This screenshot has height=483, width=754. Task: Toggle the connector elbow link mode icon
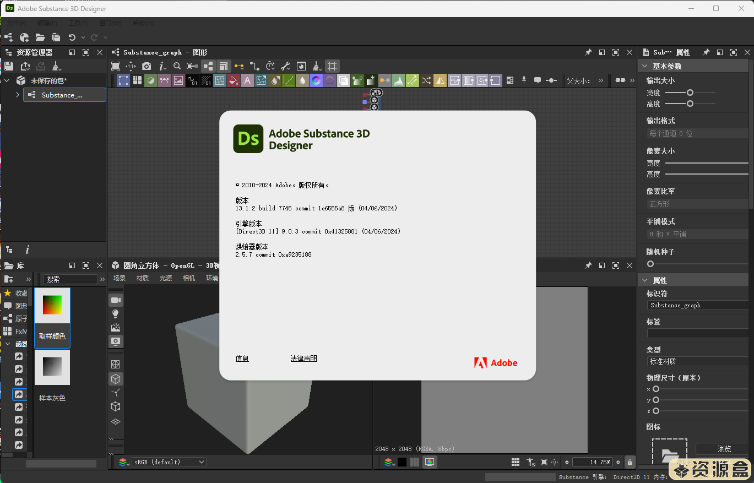254,66
